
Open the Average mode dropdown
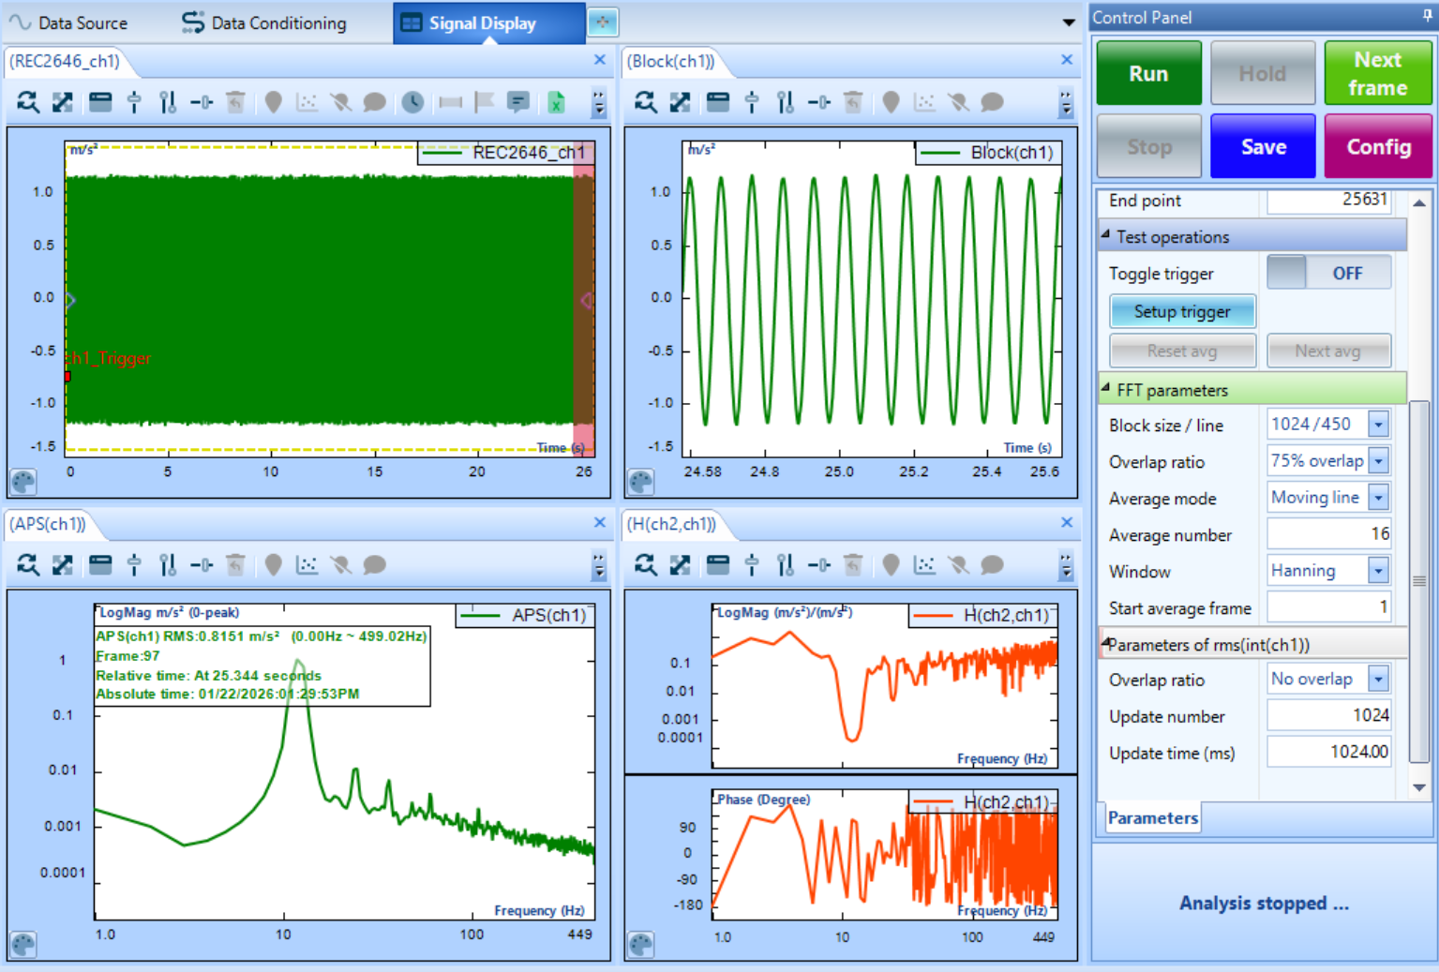click(x=1378, y=498)
